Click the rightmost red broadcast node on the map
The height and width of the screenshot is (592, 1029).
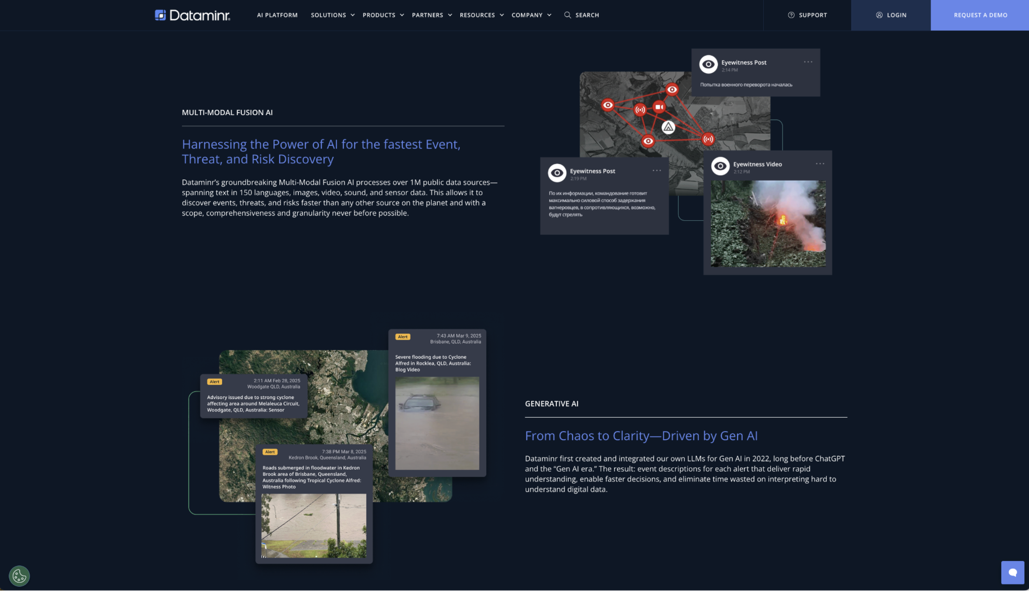point(708,139)
